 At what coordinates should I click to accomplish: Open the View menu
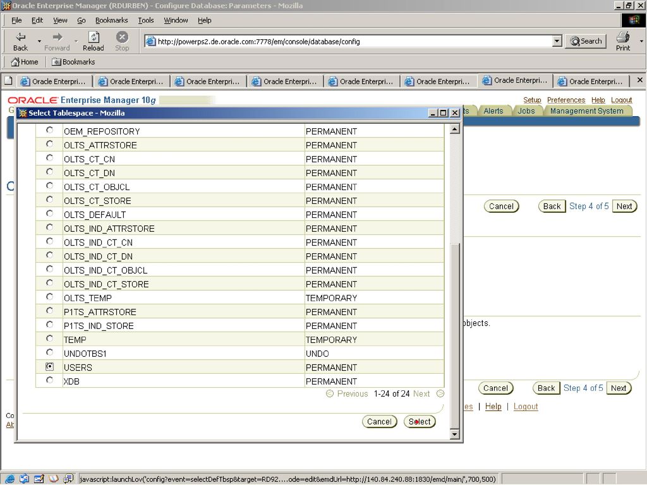[x=60, y=20]
